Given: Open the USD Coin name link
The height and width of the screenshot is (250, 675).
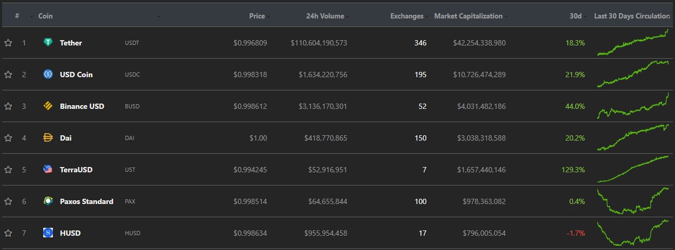Looking at the screenshot, I should [x=76, y=75].
